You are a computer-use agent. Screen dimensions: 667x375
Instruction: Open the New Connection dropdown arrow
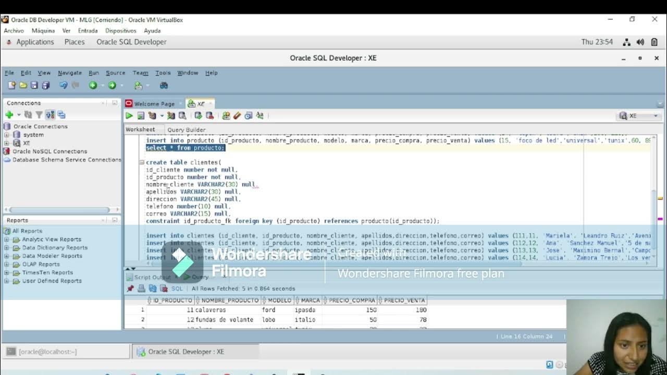(18, 115)
